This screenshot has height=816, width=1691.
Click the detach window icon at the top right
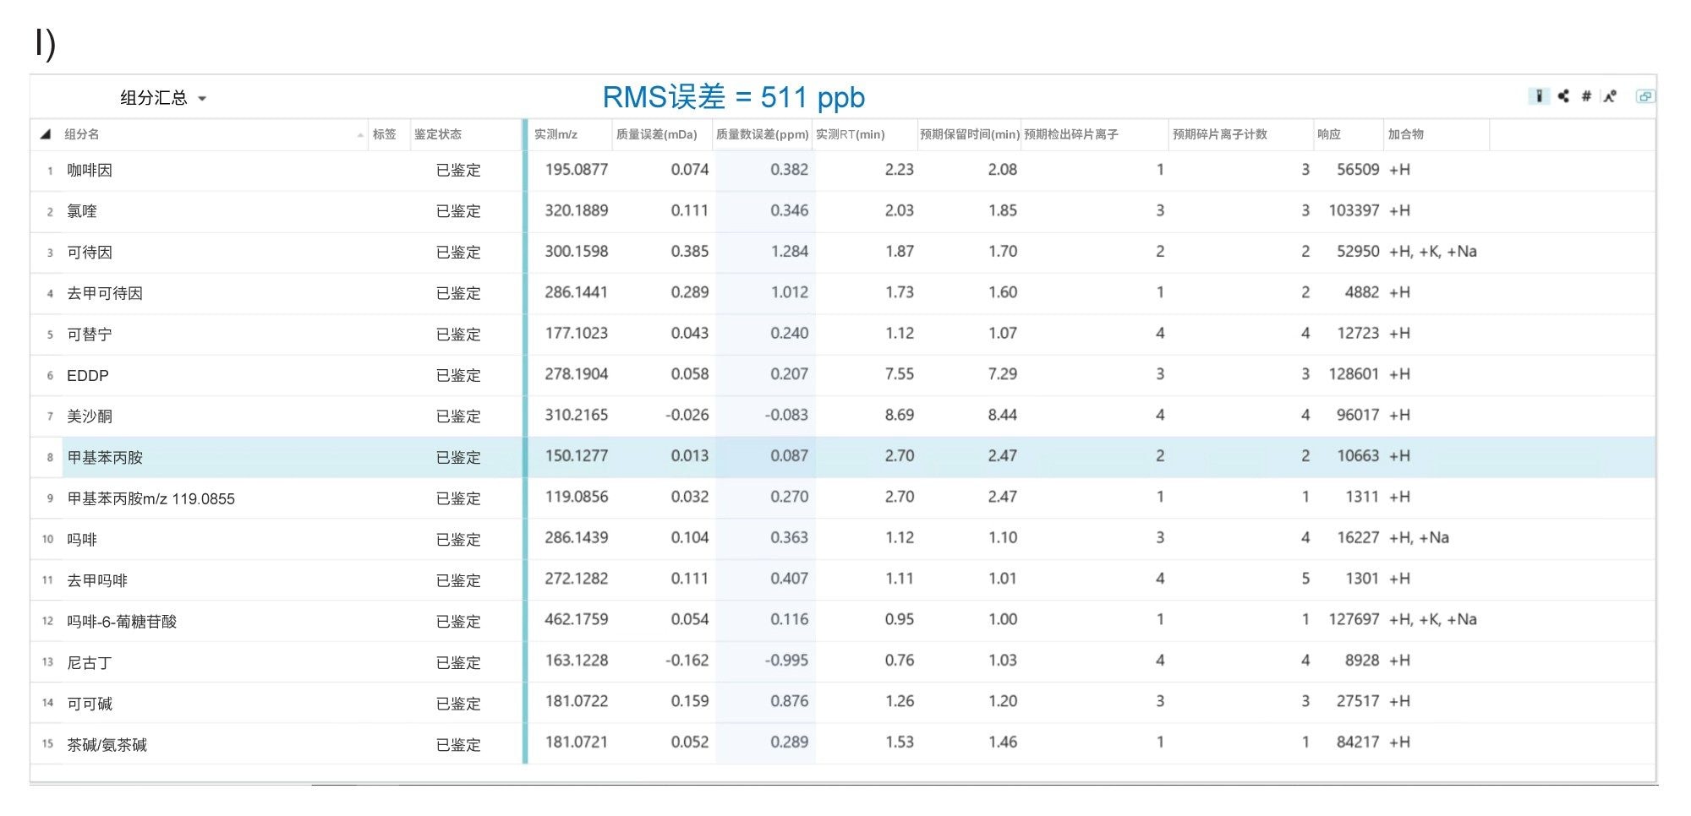click(1644, 96)
